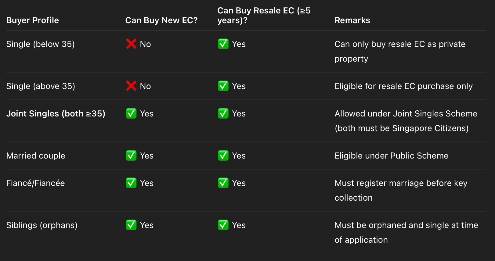Click the new EC green checkmark for Siblings (orphans)
495x261 pixels.
131,225
